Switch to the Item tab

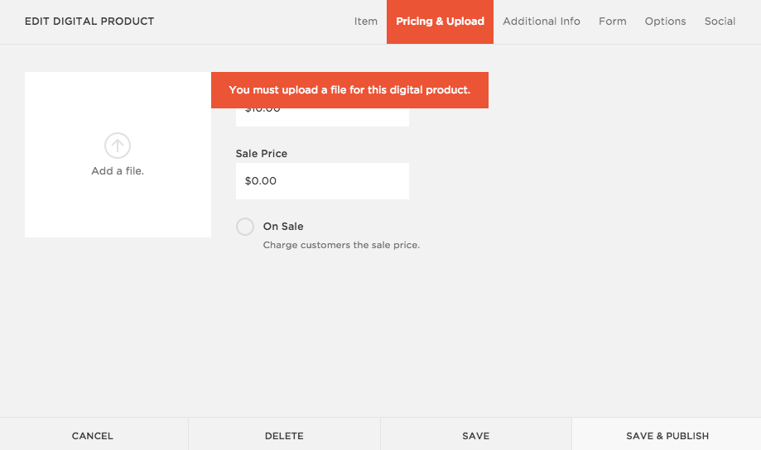pos(366,22)
